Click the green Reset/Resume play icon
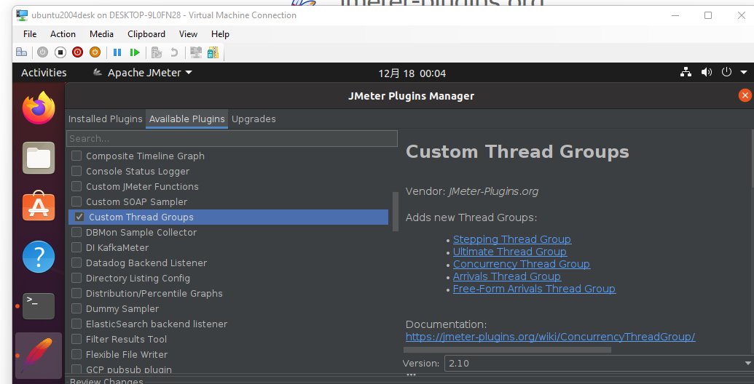Screen dimensions: 754x384 pos(135,52)
